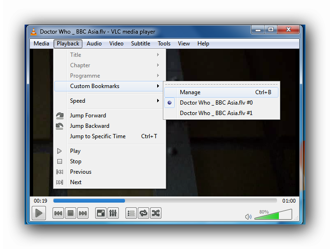Close the VLC media player window
Viewport: 330px width, 249px height.
[x=288, y=30]
